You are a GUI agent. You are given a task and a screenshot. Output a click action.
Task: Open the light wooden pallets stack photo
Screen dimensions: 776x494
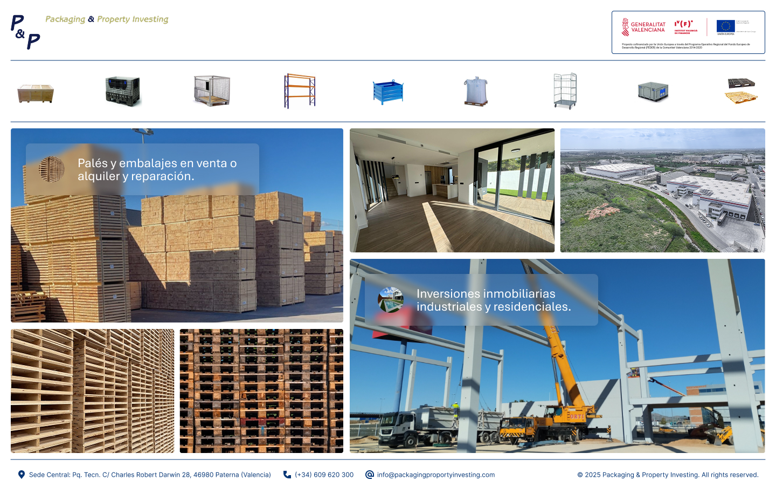[x=93, y=391]
